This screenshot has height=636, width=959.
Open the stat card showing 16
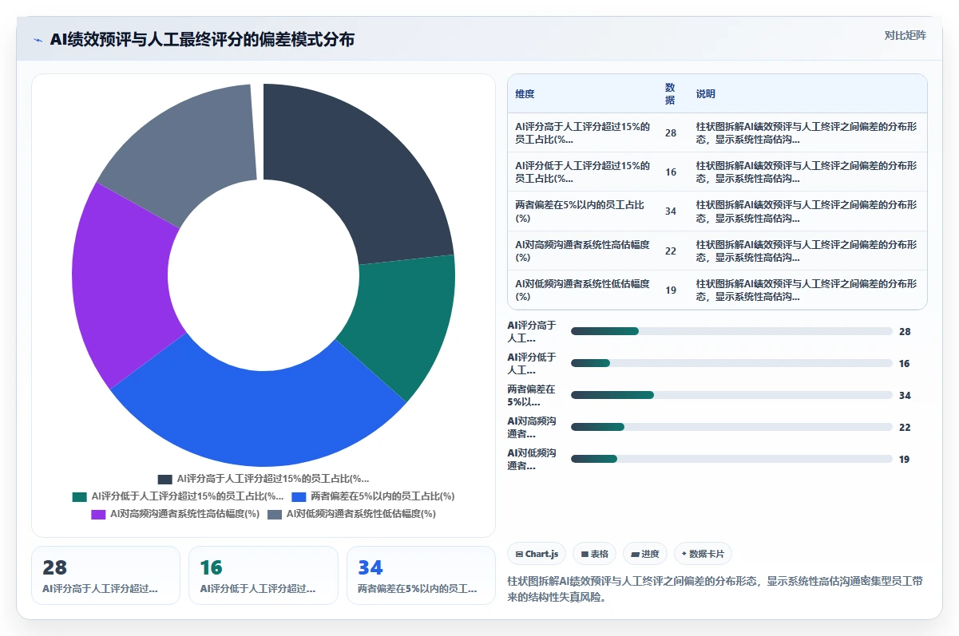pyautogui.click(x=263, y=575)
